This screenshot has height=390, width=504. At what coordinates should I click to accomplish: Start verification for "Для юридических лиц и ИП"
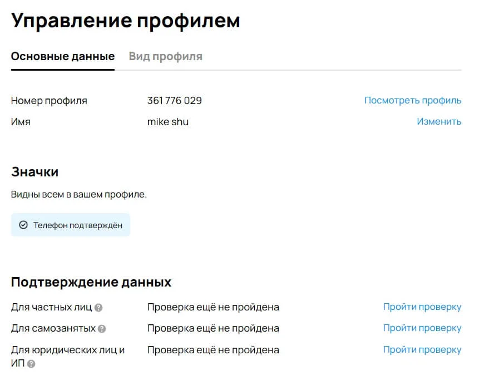[422, 350]
